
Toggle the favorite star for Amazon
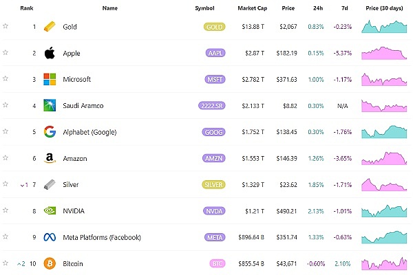coord(6,158)
